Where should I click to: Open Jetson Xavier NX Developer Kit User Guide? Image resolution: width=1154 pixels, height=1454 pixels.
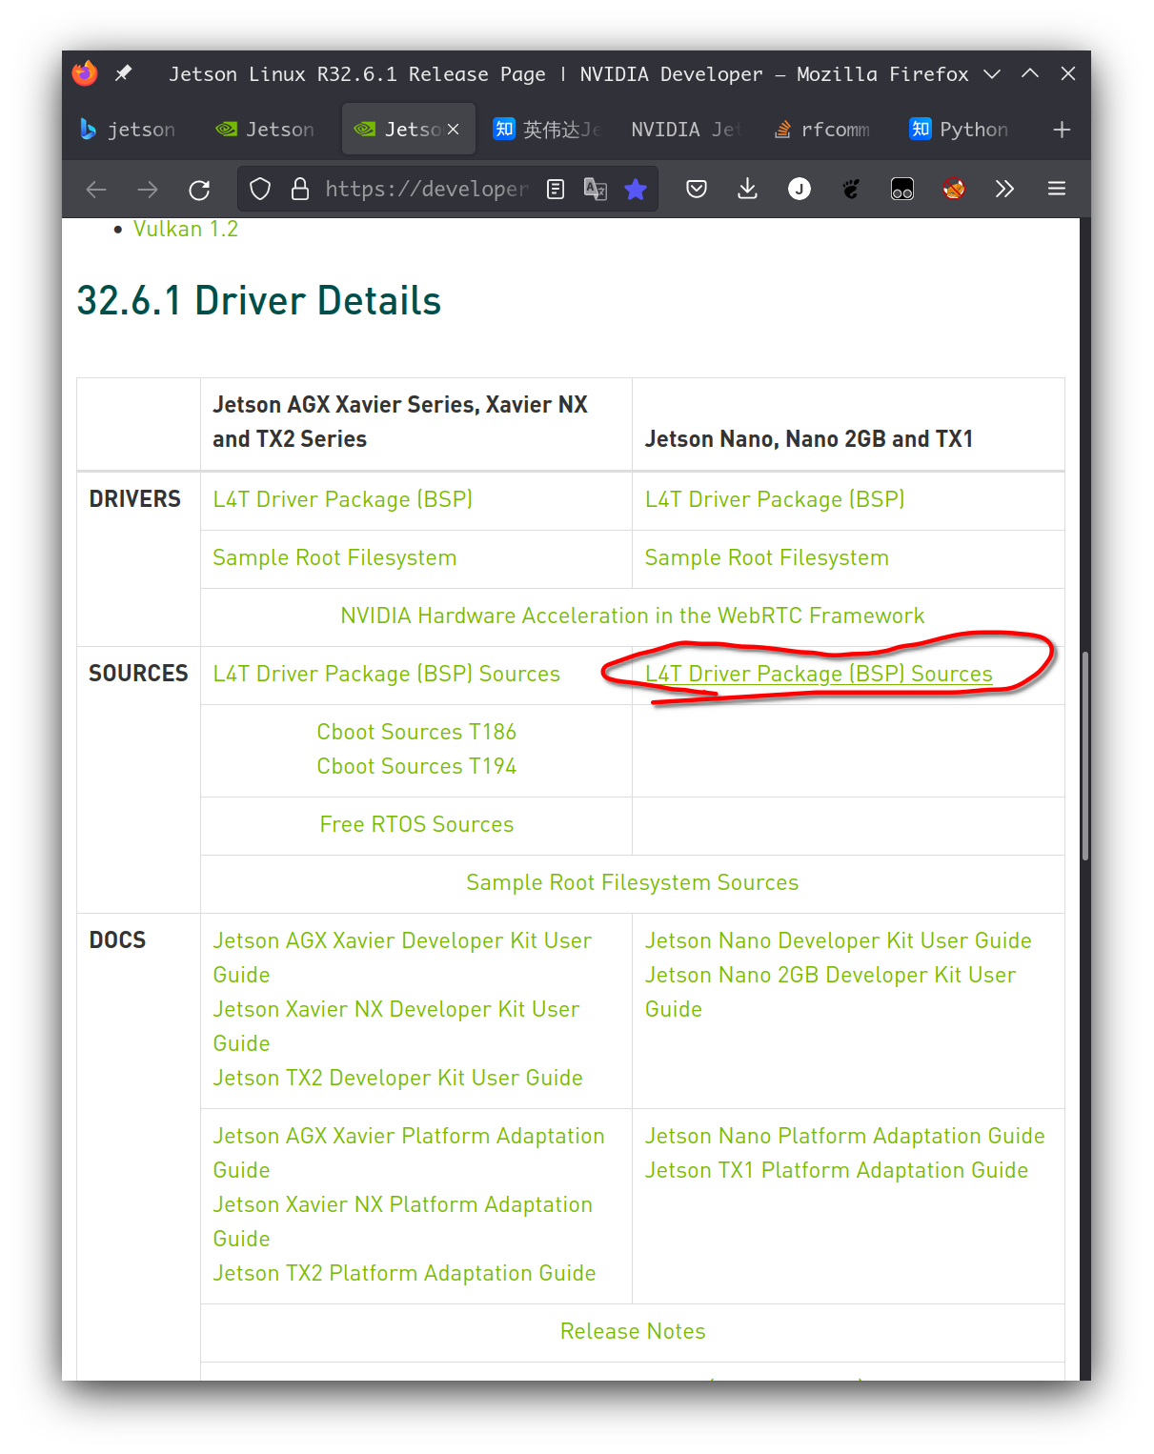click(x=396, y=1026)
